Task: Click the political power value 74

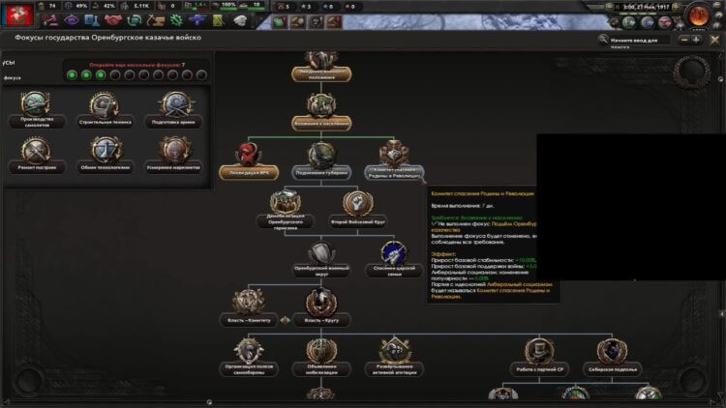Action: point(52,6)
